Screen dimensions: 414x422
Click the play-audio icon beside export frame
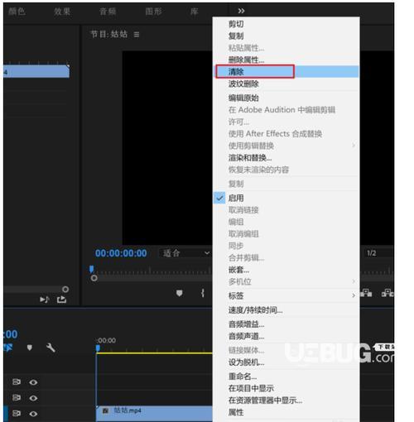point(44,300)
